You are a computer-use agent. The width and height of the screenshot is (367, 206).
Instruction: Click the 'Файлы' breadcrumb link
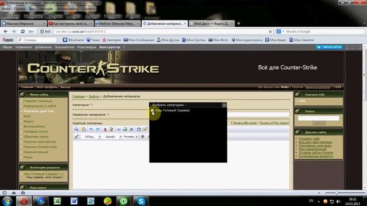click(x=94, y=96)
